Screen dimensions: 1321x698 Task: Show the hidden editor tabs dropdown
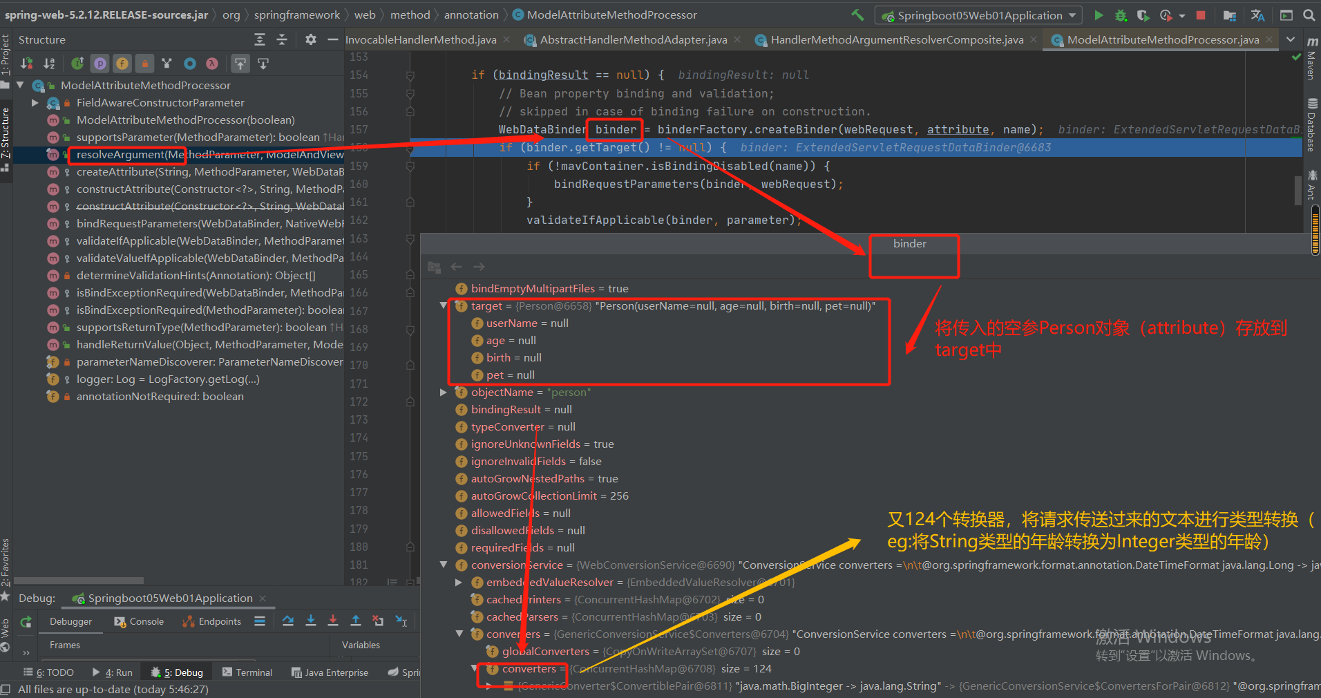(x=1291, y=39)
